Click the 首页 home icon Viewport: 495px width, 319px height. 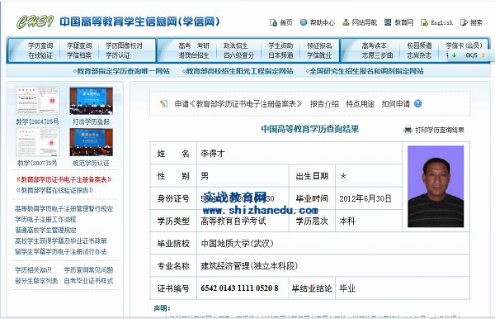click(x=273, y=23)
